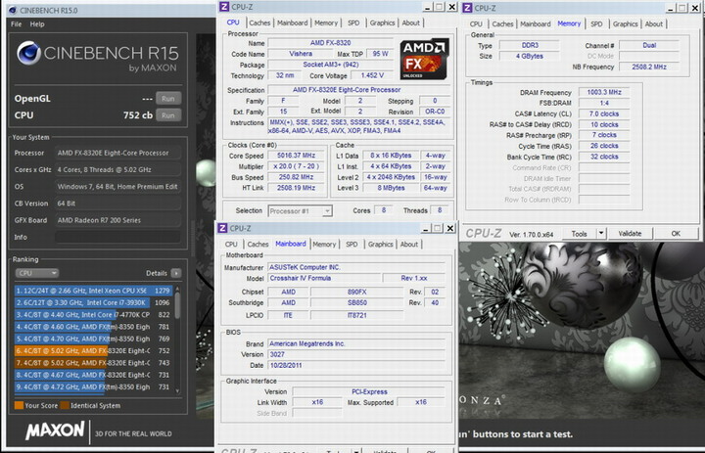Click the Crosshair IV Formula model field
This screenshot has height=453, width=705.
point(324,278)
